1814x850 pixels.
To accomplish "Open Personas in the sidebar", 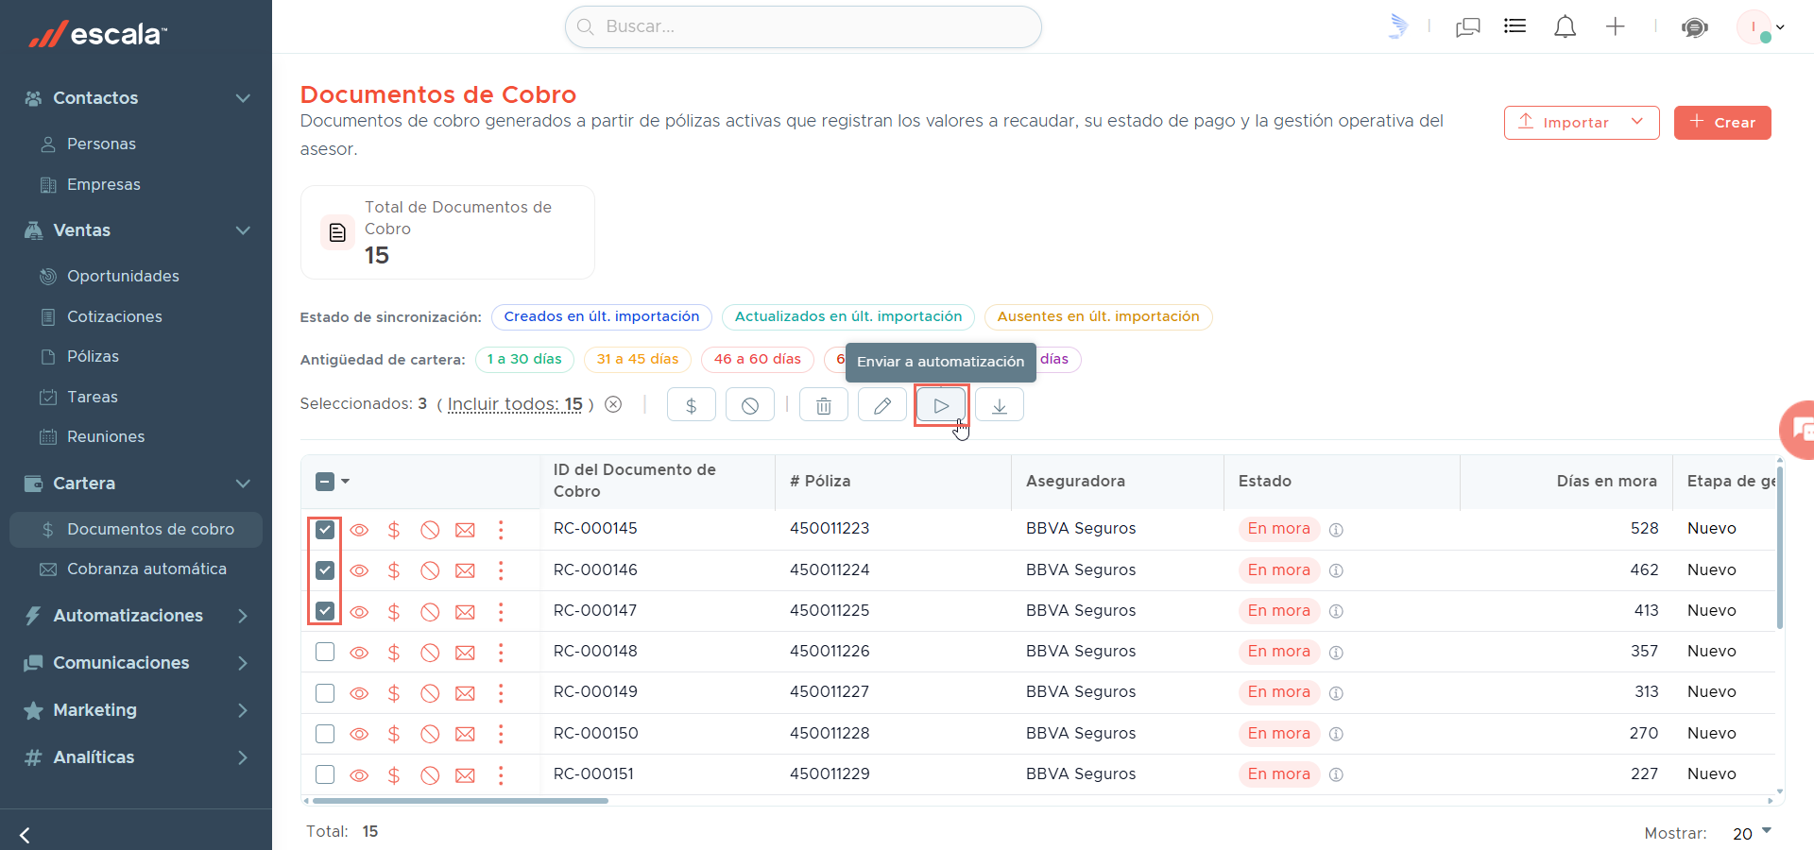I will (101, 144).
